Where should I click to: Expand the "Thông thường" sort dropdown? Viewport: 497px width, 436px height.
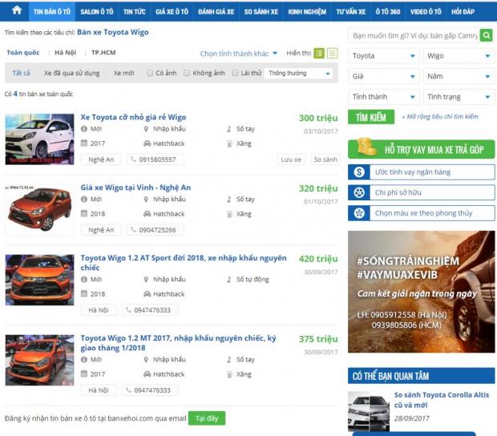pos(298,73)
